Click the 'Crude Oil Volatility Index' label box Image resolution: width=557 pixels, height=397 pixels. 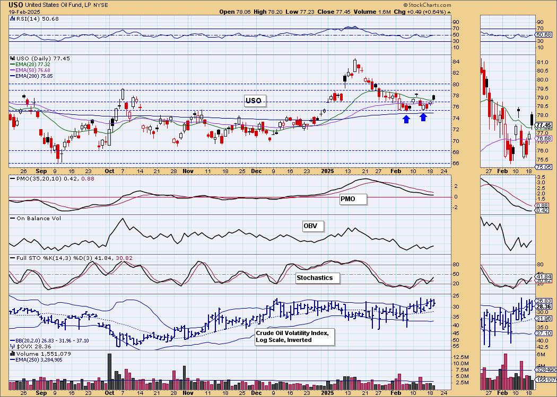click(x=294, y=336)
